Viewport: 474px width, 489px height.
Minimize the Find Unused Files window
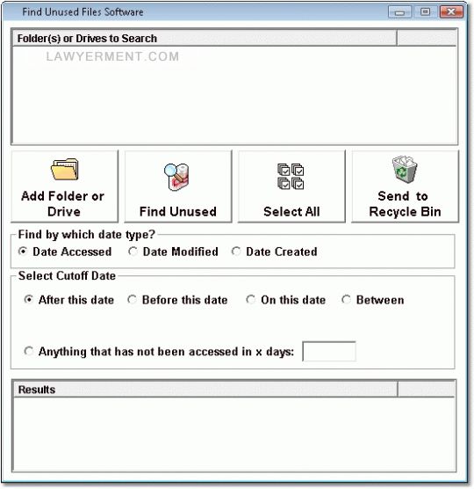[x=400, y=11]
